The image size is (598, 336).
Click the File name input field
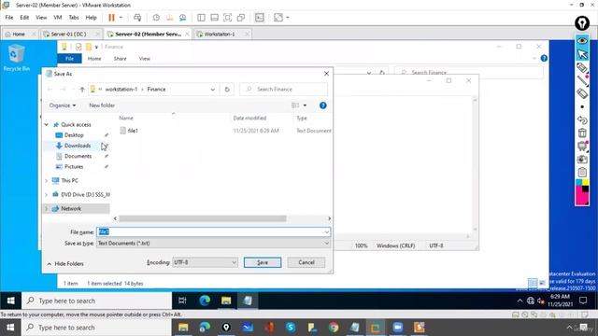click(213, 232)
